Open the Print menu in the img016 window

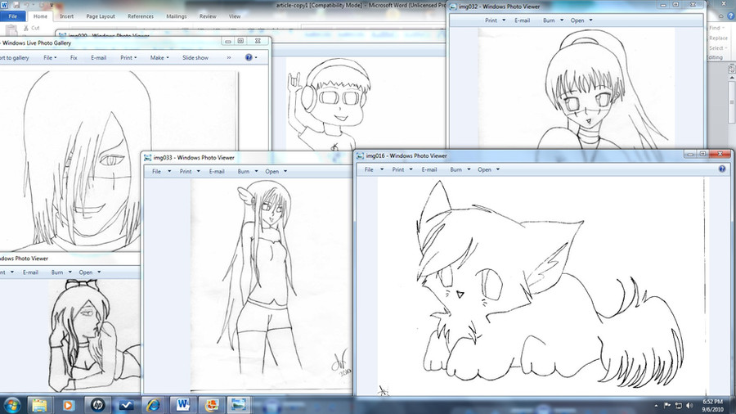(402, 170)
